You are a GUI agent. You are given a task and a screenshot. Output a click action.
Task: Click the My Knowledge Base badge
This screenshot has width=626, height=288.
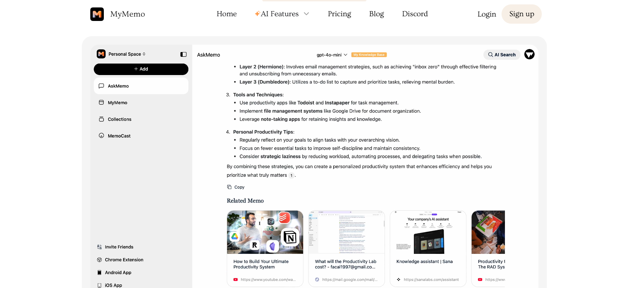pos(369,55)
